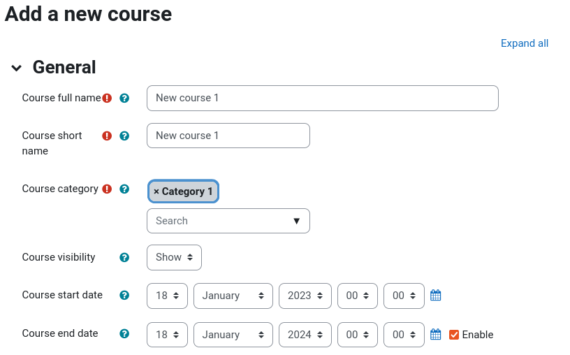Open help for Course full name

[x=124, y=99]
